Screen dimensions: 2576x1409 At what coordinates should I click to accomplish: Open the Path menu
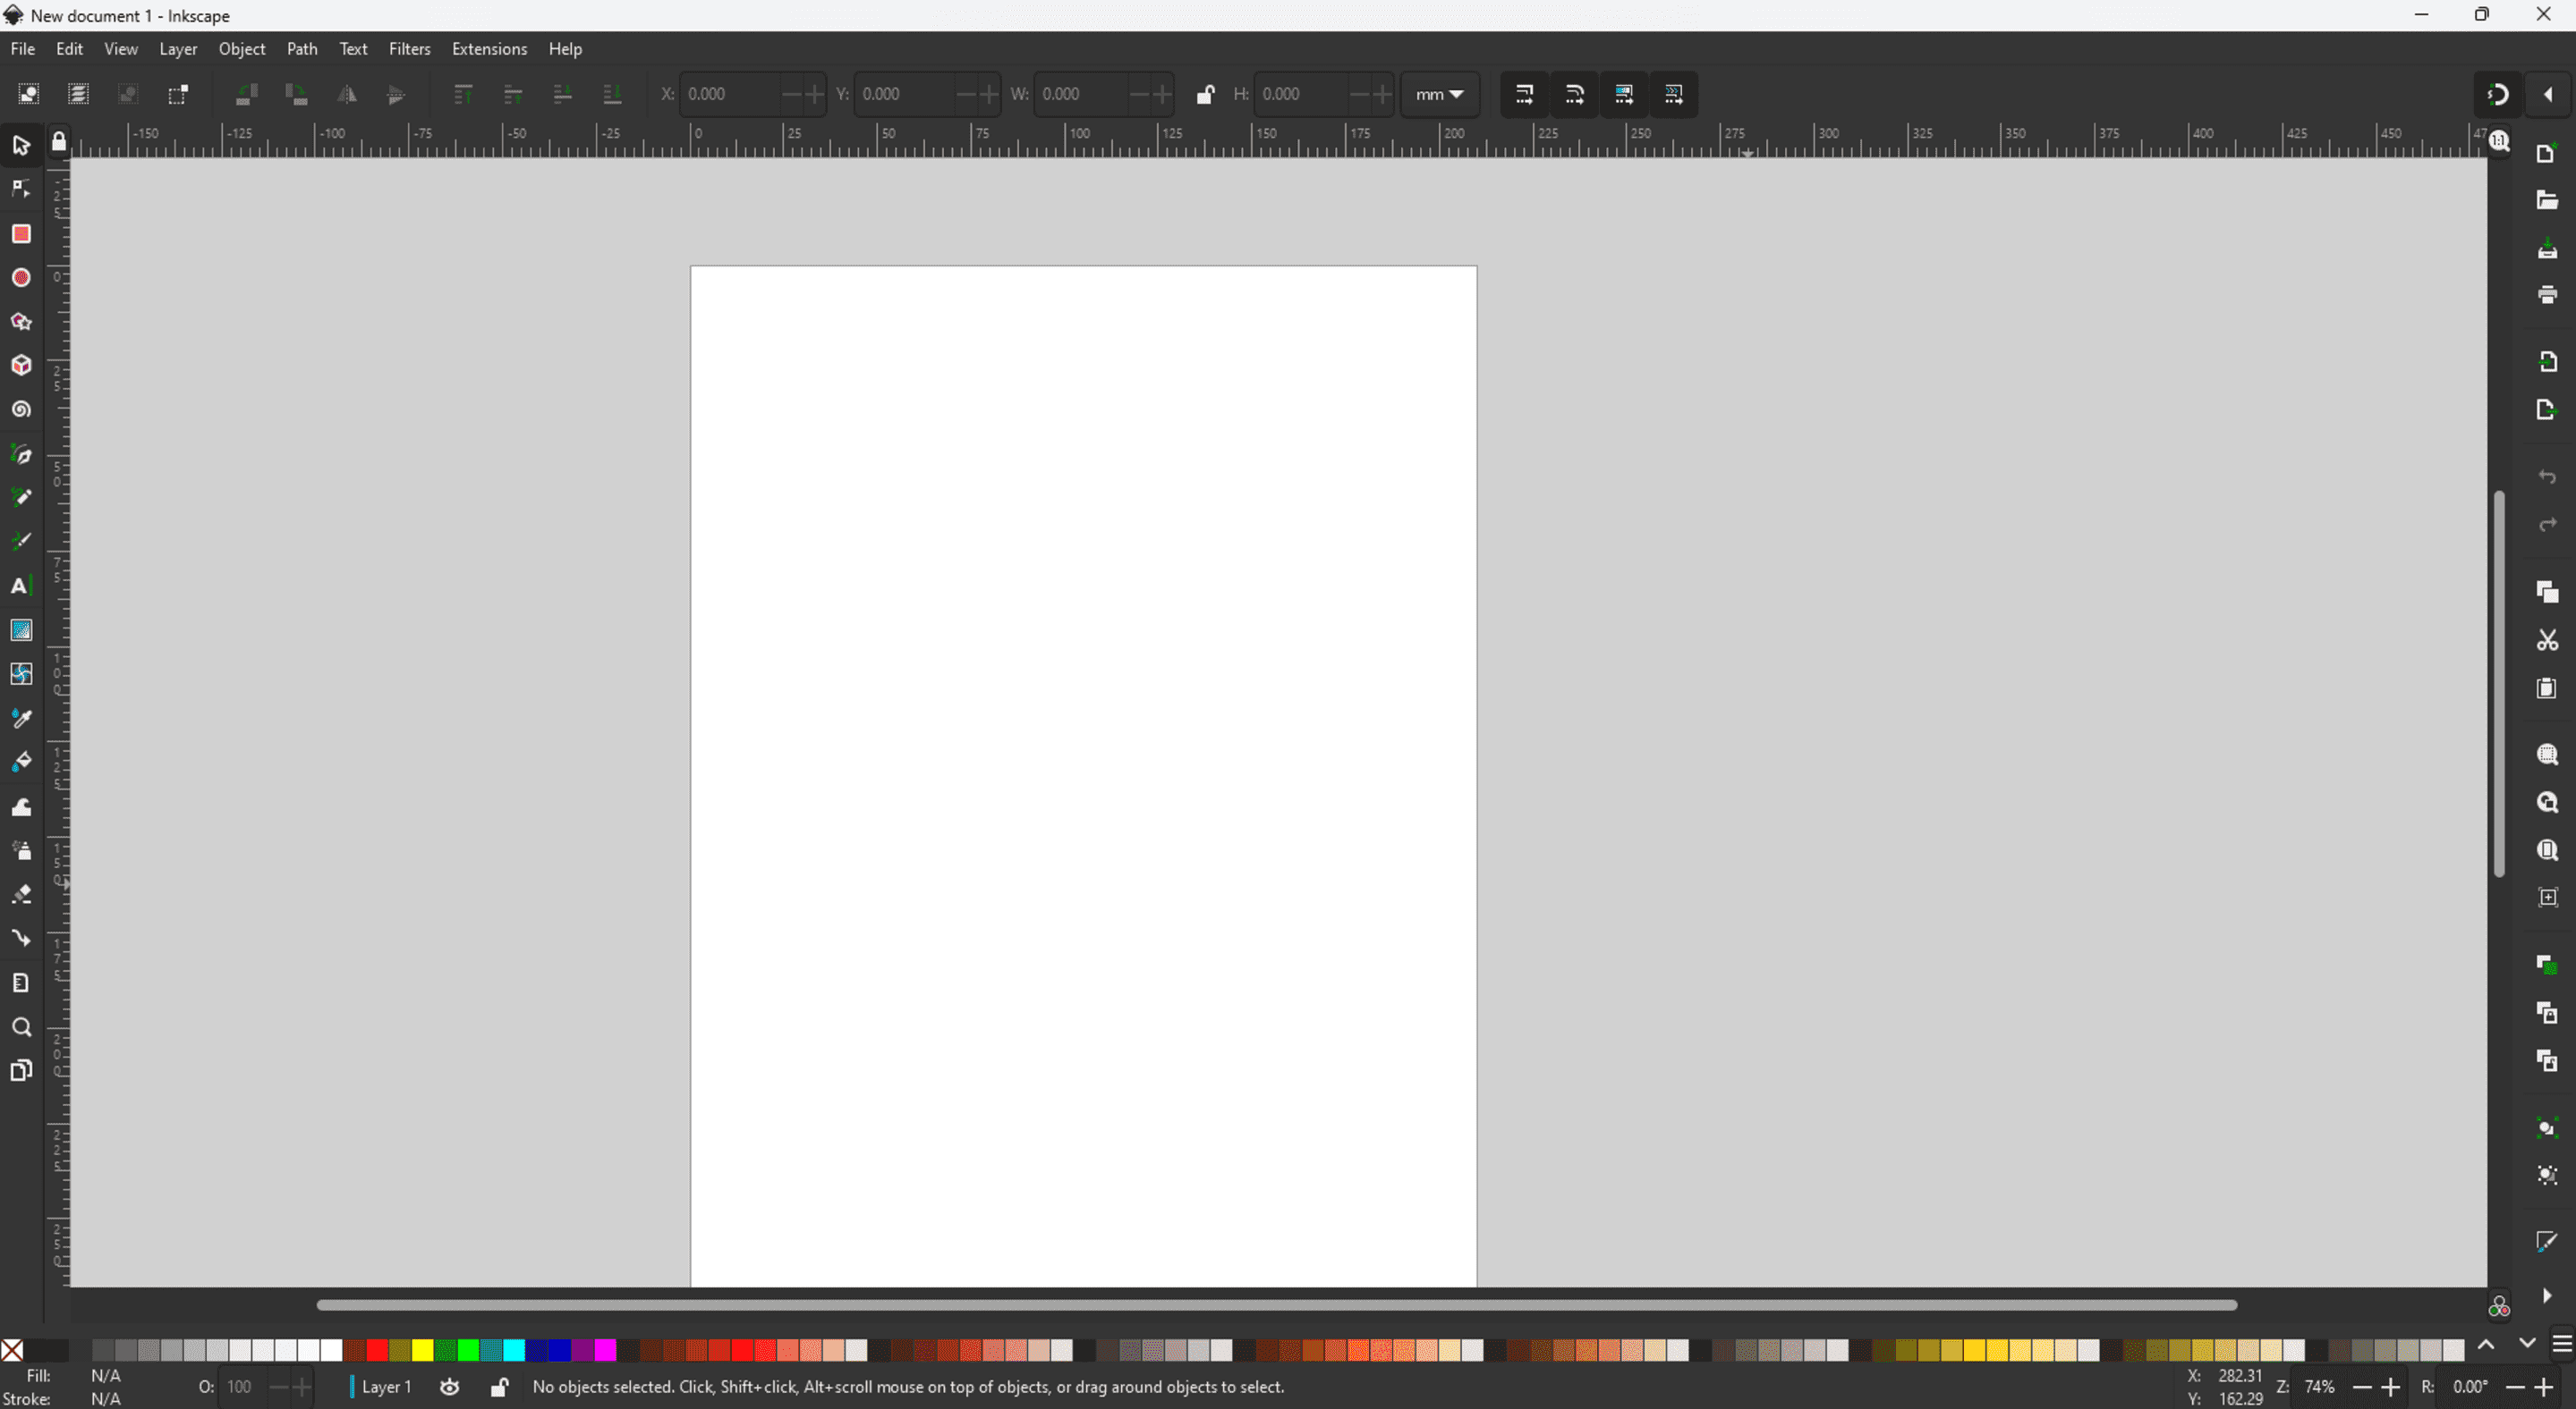click(302, 49)
